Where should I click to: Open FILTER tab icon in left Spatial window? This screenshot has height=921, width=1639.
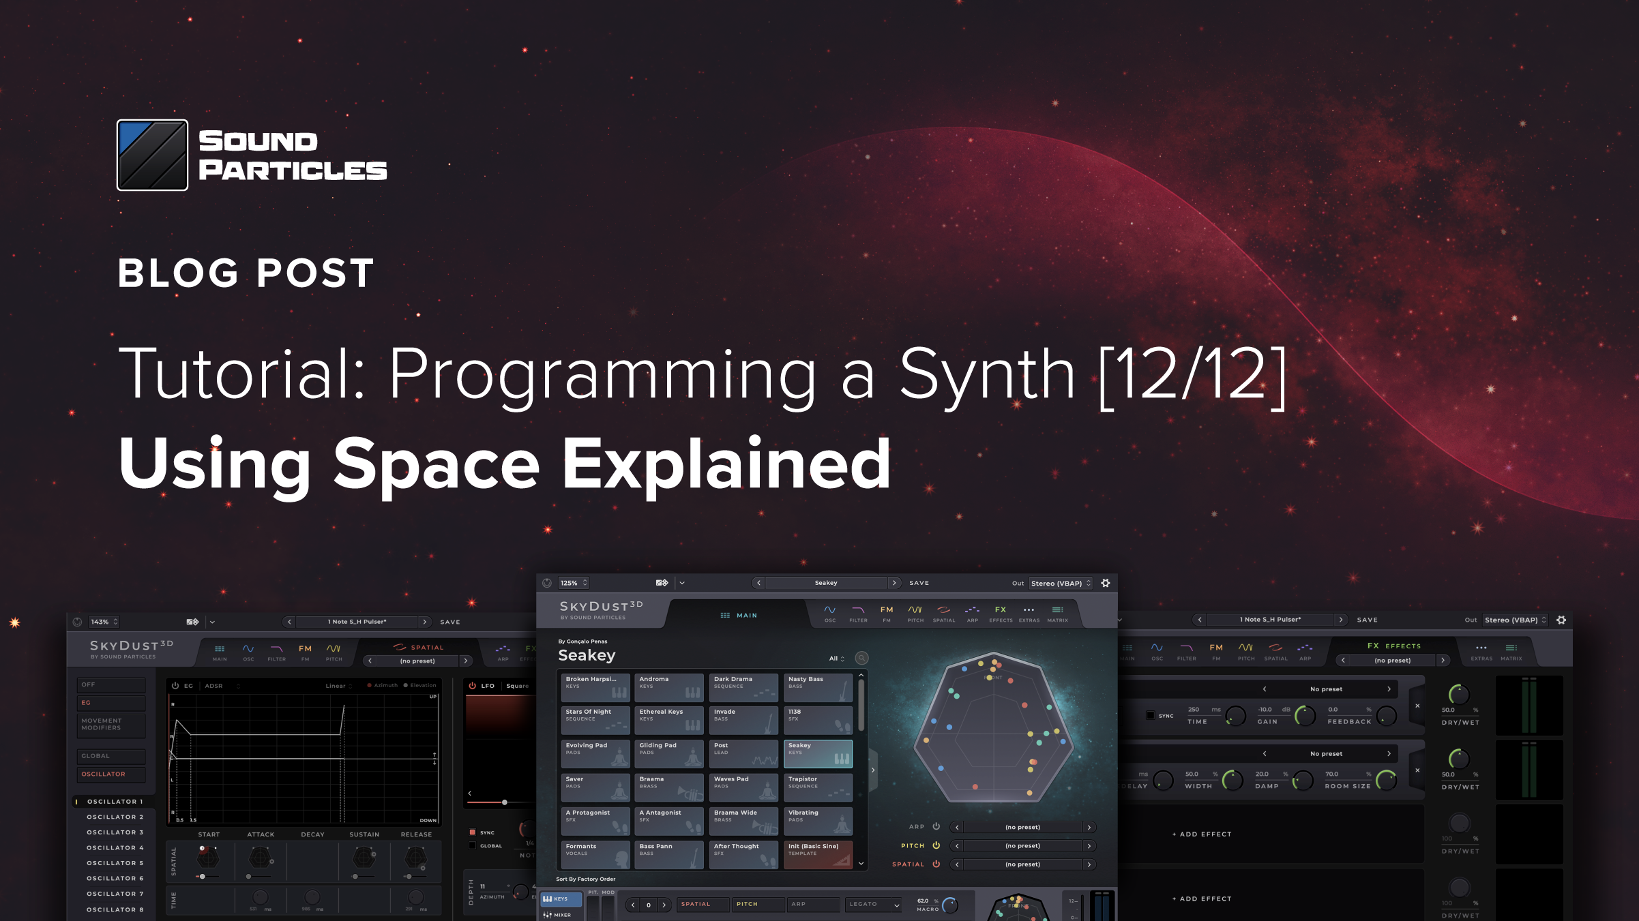(x=276, y=652)
